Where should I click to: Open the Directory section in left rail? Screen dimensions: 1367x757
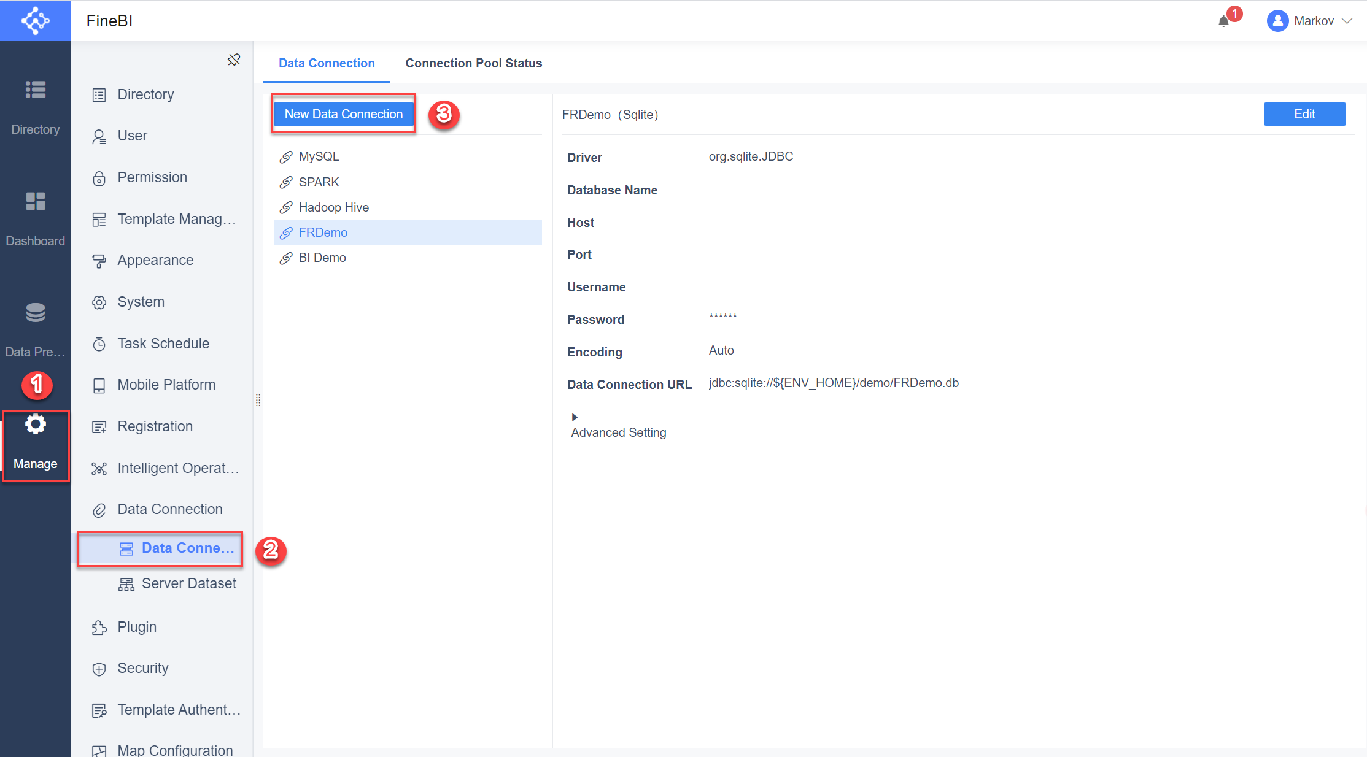point(35,108)
